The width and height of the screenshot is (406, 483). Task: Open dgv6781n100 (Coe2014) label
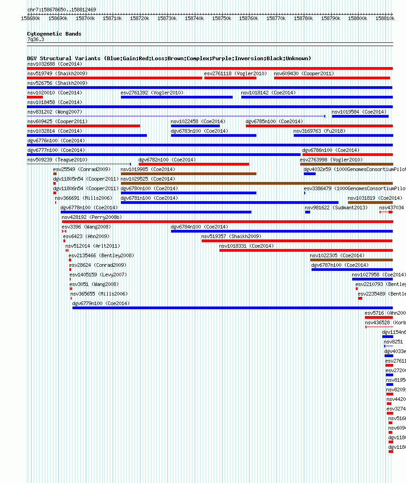point(149,198)
